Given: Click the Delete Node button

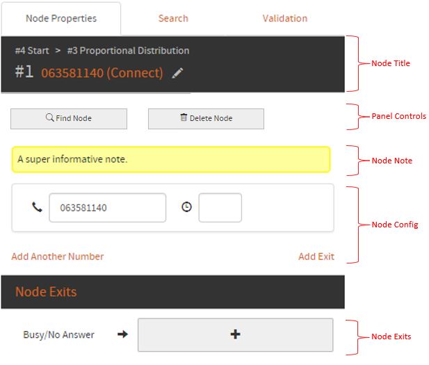Looking at the screenshot, I should tap(206, 118).
